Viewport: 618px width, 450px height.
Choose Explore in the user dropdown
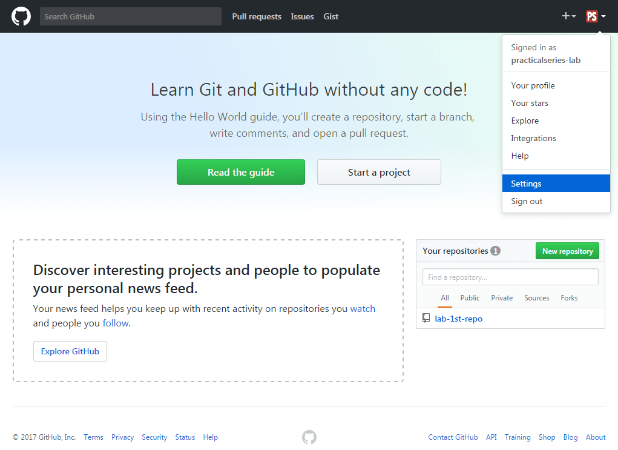556,121
